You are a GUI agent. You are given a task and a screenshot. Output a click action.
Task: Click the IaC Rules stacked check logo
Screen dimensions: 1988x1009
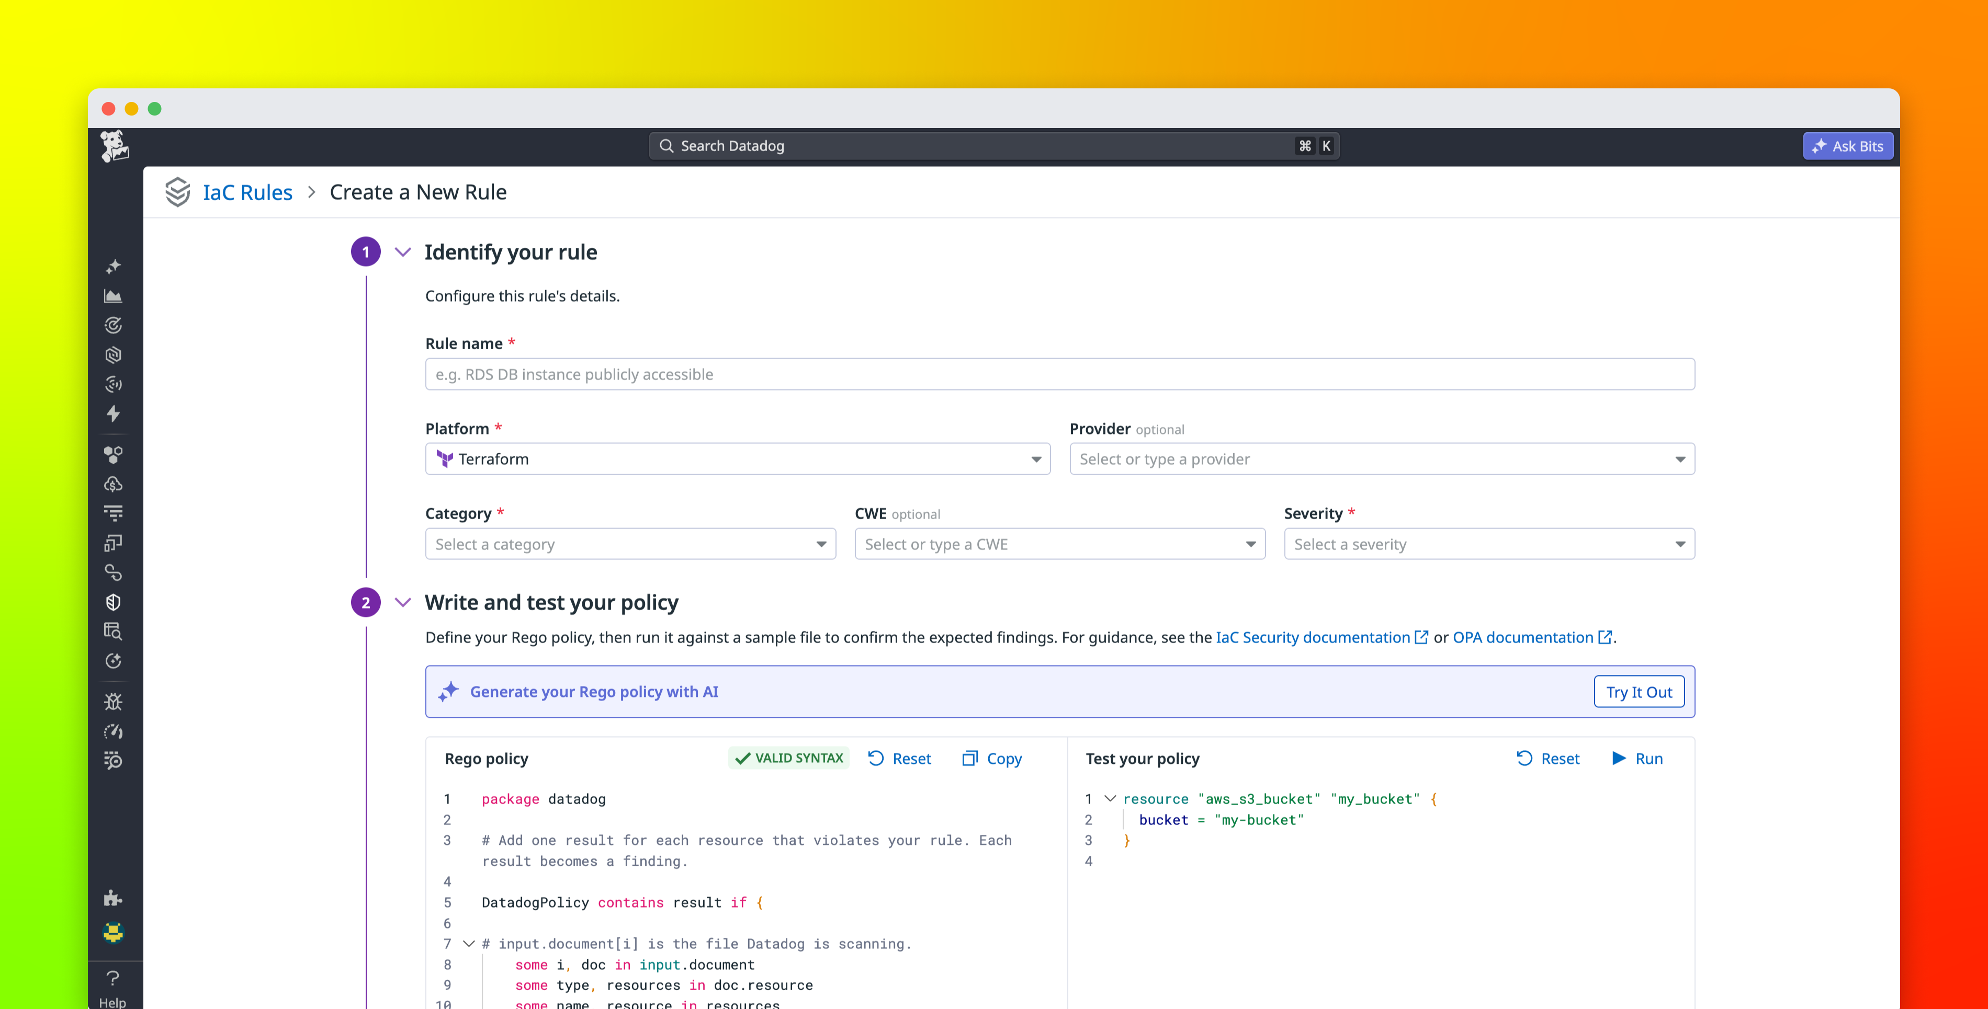[177, 192]
